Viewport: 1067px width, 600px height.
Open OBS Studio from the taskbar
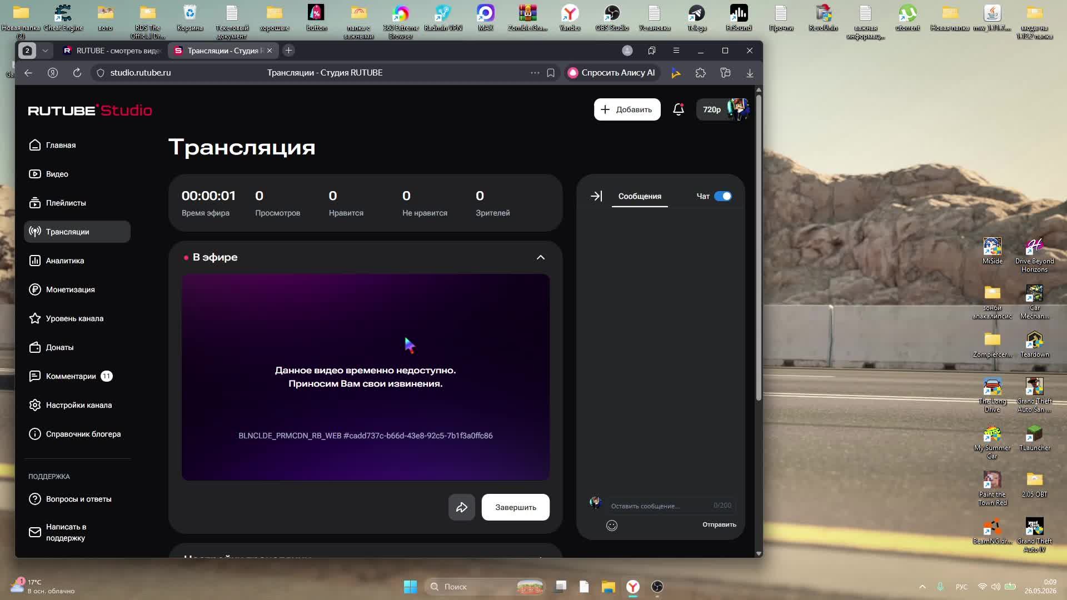click(x=657, y=587)
